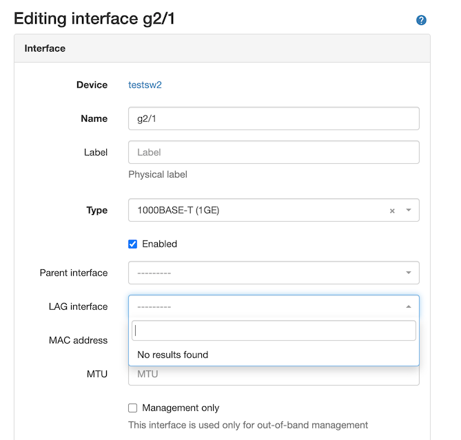Click the LAG interface search box
Image resolution: width=461 pixels, height=440 pixels.
(274, 331)
